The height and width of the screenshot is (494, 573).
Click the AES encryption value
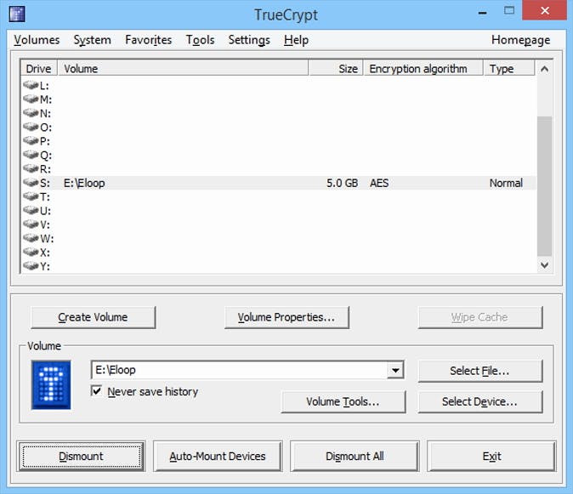(379, 183)
